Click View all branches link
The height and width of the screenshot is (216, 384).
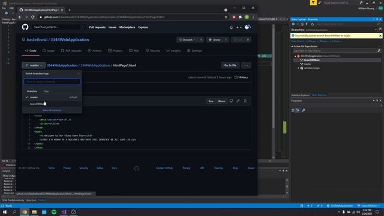pyautogui.click(x=52, y=110)
